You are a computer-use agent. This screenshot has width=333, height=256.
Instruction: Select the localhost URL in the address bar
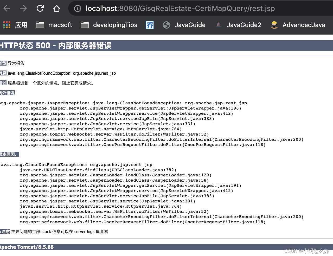point(180,8)
